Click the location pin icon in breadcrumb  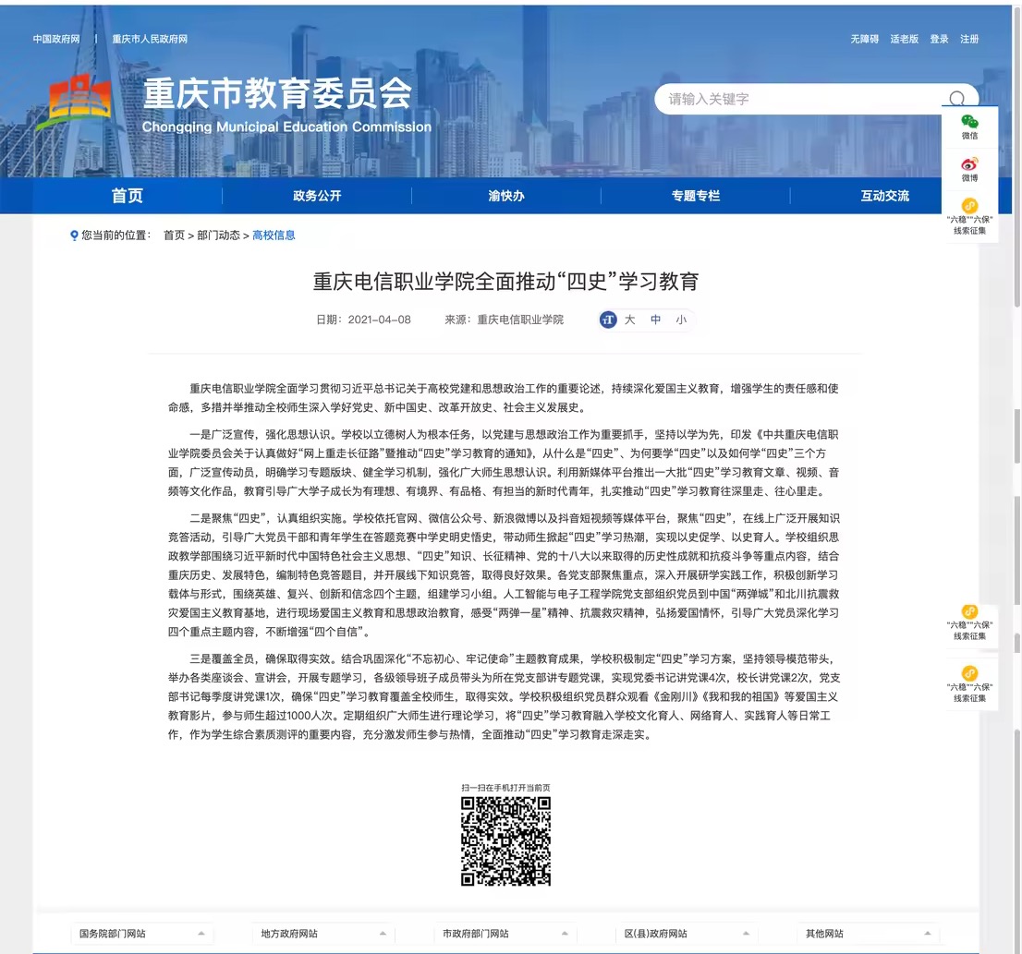pyautogui.click(x=74, y=235)
